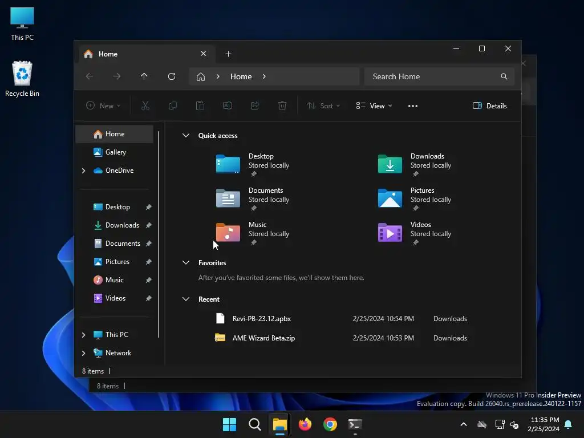Image resolution: width=584 pixels, height=438 pixels.
Task: Launch Firefox from the taskbar
Action: pyautogui.click(x=305, y=424)
